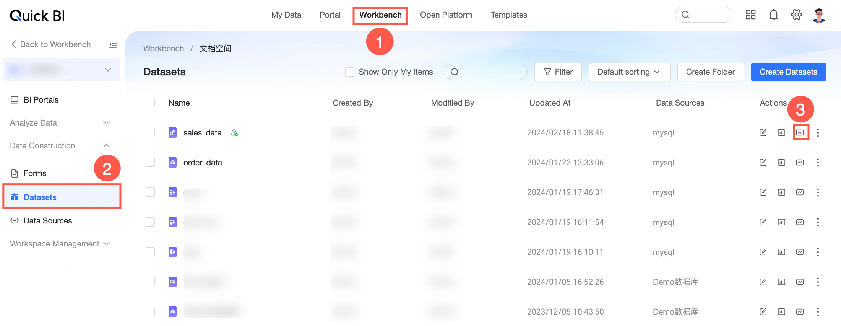
Task: Click the Quick BI logo
Action: (x=37, y=16)
